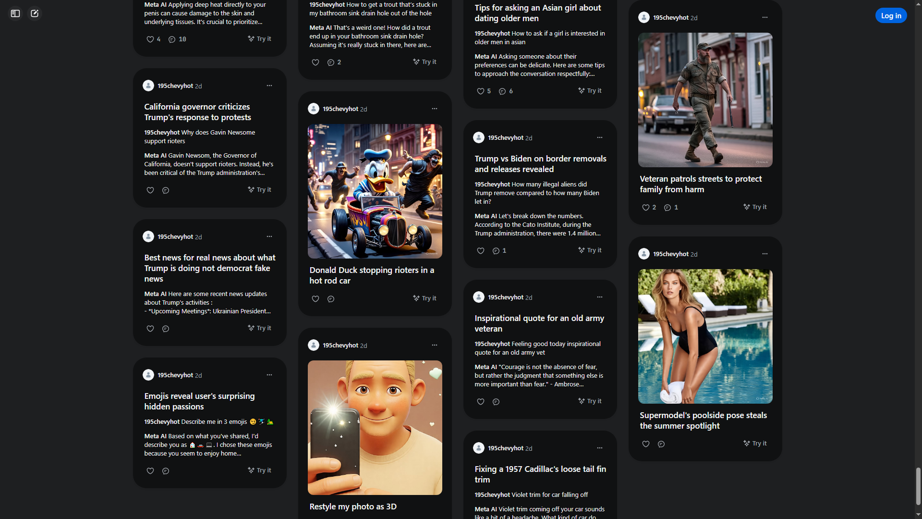Like the Emojis reveal post
922x519 pixels.
coord(150,471)
